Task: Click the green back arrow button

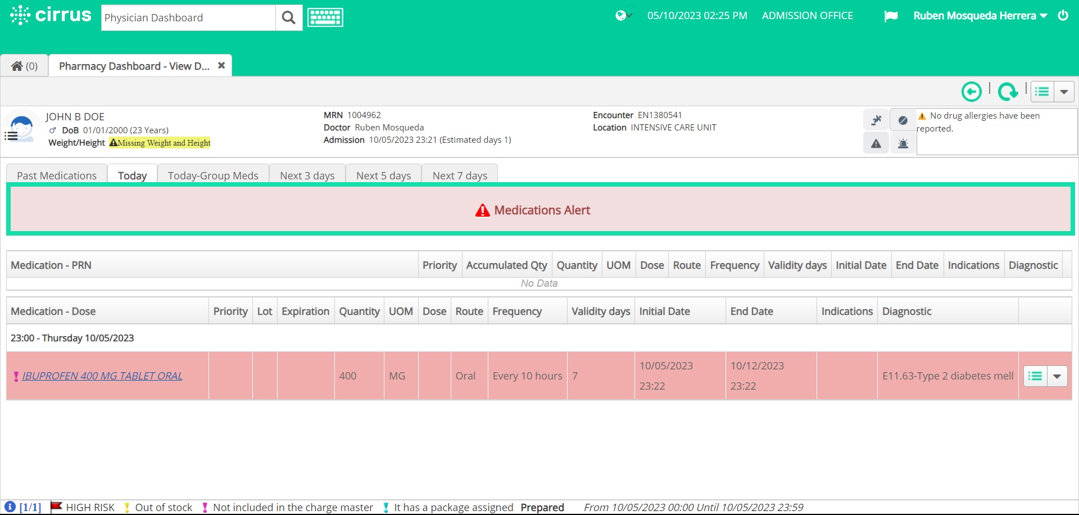Action: point(972,91)
